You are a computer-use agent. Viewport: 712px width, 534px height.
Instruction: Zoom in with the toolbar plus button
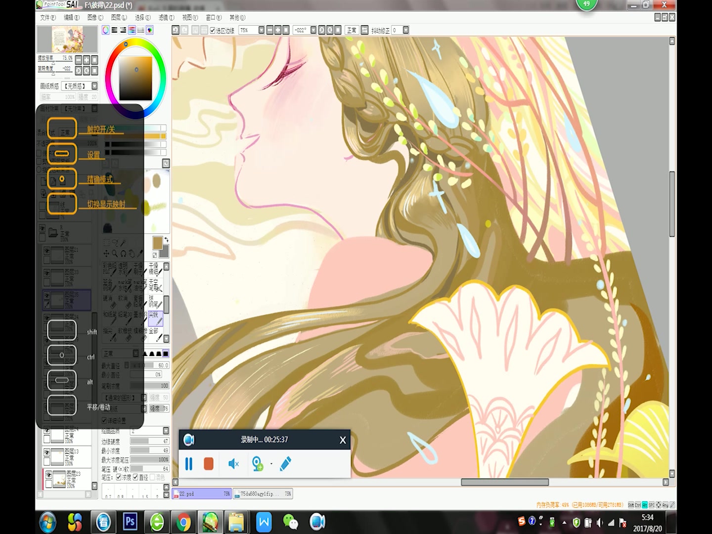pos(278,30)
